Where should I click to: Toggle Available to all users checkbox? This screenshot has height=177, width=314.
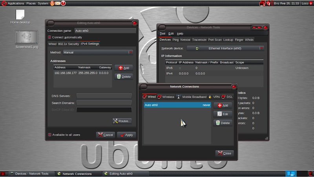(49, 135)
